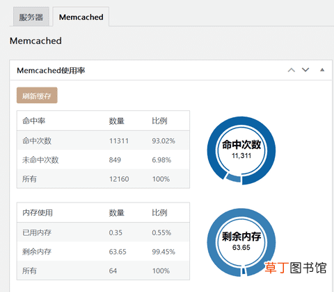Image resolution: width=334 pixels, height=292 pixels.
Task: Collapse the Memcached使用率 panel
Action: click(x=322, y=70)
